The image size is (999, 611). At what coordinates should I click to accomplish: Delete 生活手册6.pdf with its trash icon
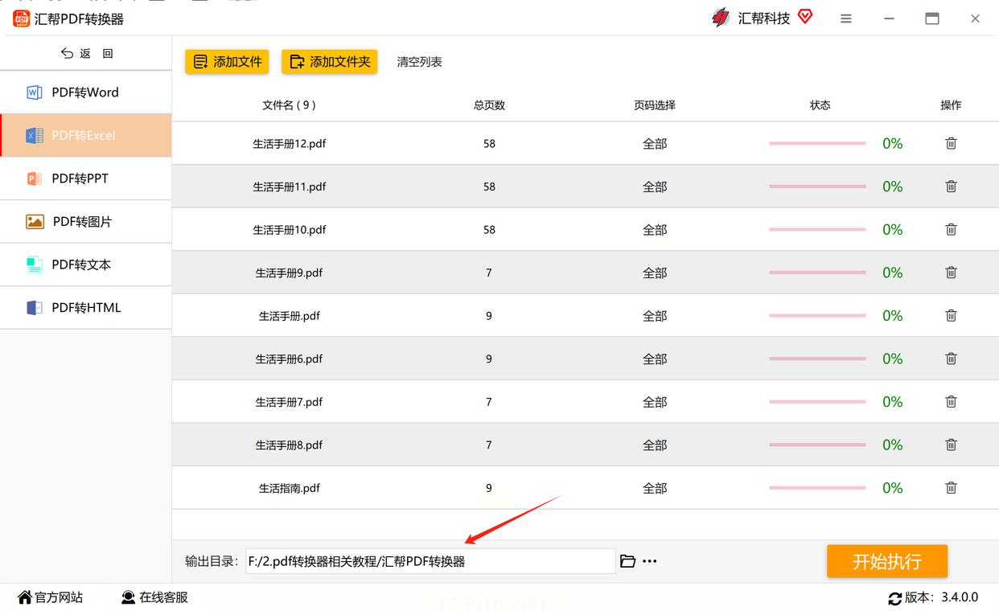951,359
